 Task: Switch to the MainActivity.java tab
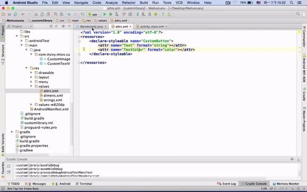[92, 27]
